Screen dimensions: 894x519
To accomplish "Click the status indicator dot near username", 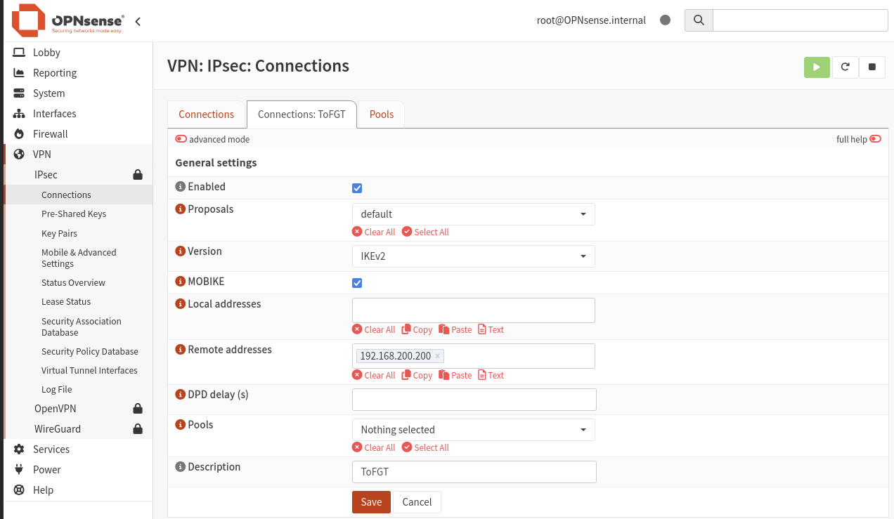I will [x=665, y=20].
